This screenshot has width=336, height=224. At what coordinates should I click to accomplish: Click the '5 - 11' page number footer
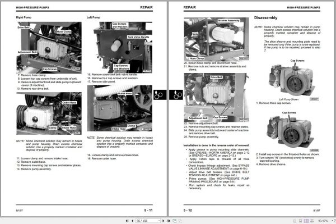(x=148, y=211)
